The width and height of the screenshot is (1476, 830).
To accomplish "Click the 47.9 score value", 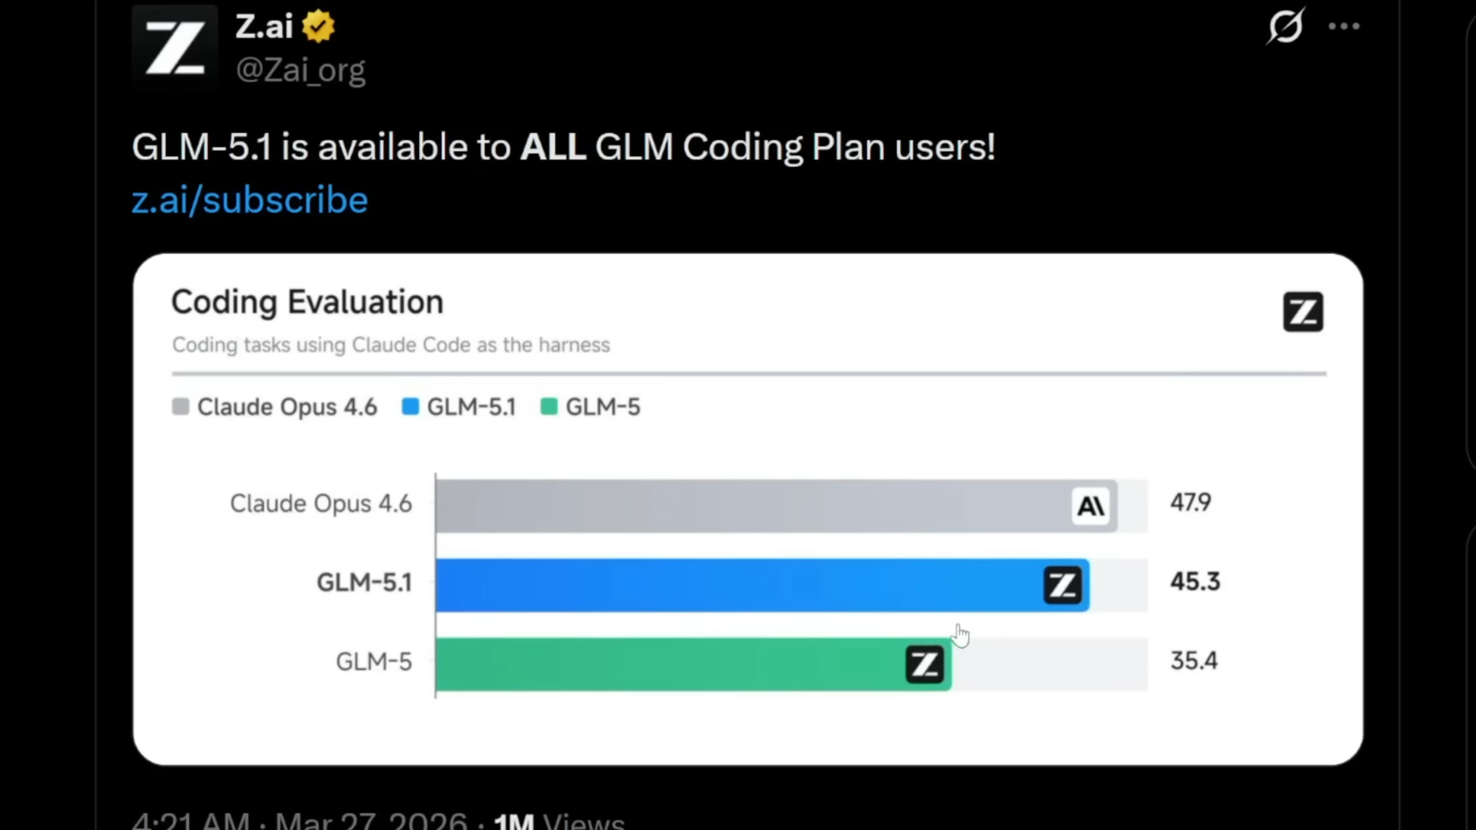I will pos(1190,502).
